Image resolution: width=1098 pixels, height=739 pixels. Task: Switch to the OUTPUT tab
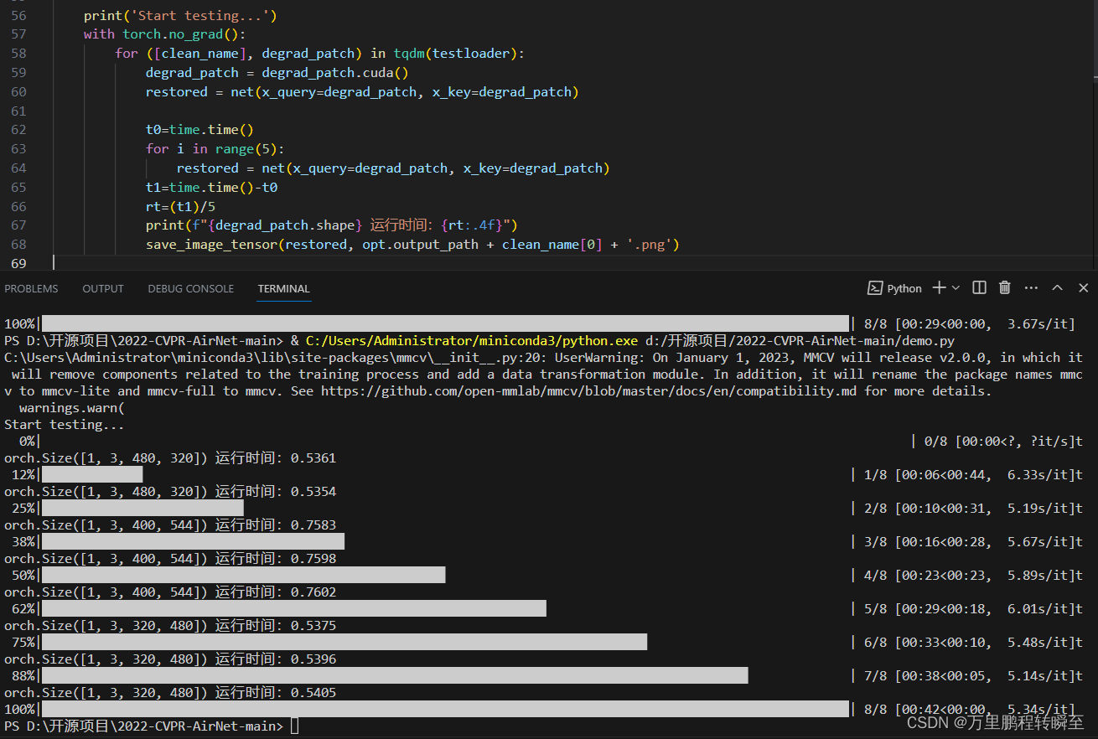[x=103, y=288]
